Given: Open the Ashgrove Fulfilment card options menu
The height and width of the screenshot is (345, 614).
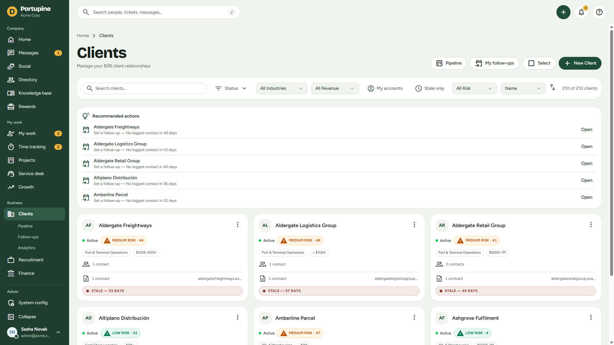Looking at the screenshot, I should (591, 318).
